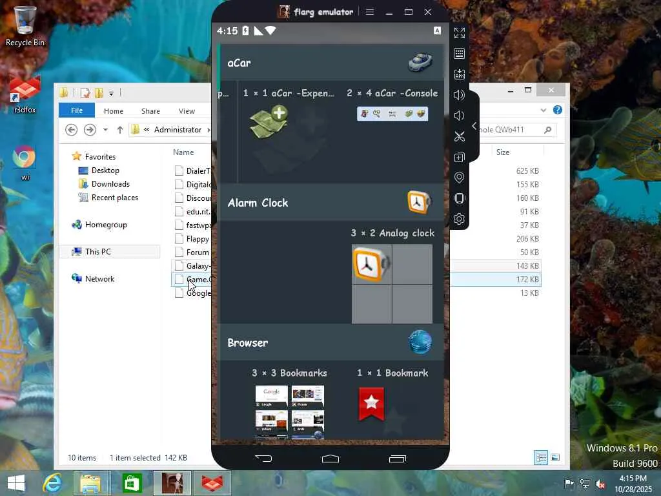661x496 pixels.
Task: Open the Windows Store taskbar icon
Action: click(x=132, y=483)
